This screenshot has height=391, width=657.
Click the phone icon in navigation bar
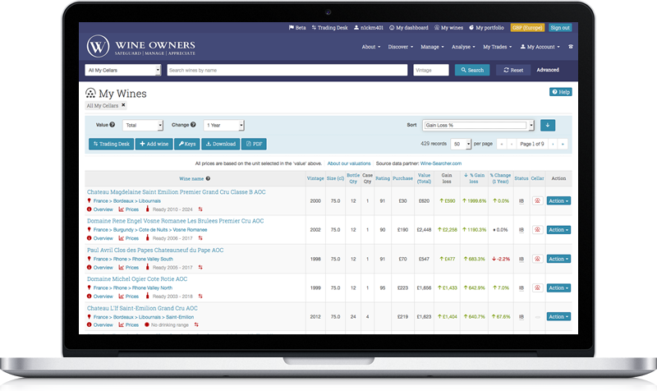571,47
